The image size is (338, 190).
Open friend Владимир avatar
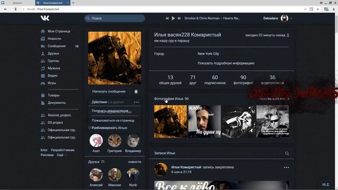tap(133, 140)
